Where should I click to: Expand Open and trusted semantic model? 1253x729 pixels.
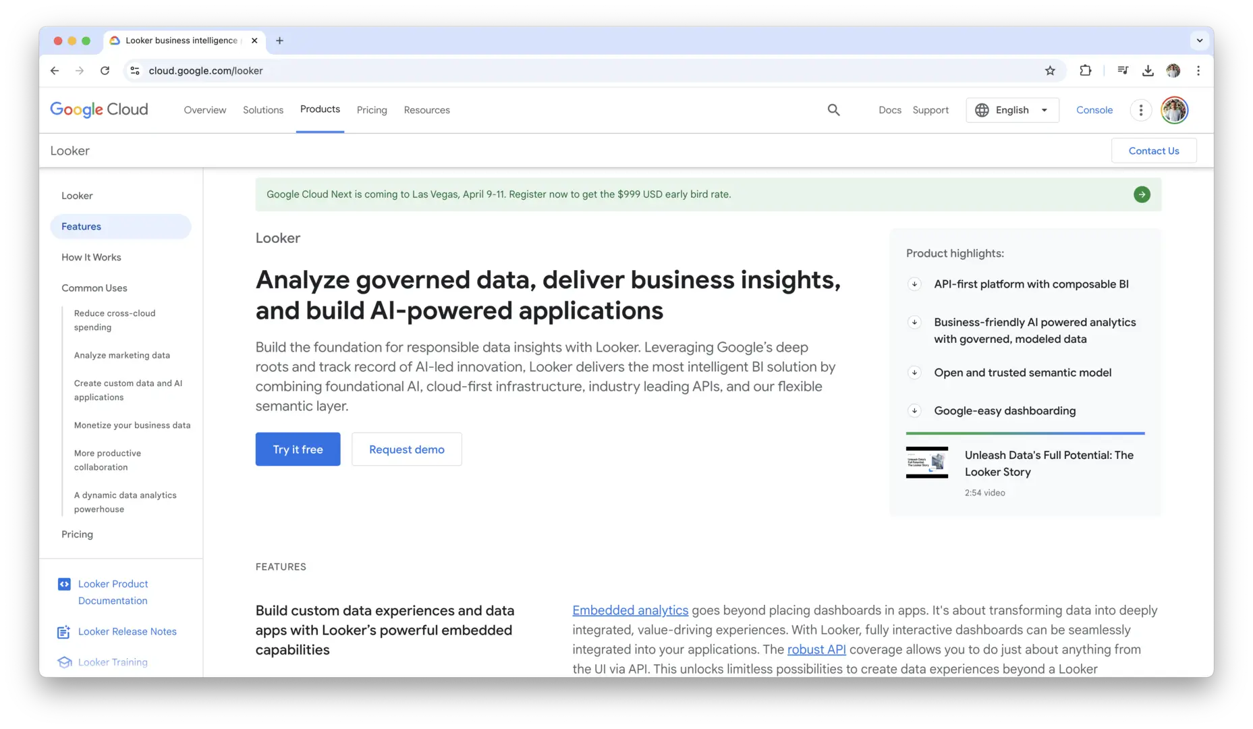tap(914, 373)
